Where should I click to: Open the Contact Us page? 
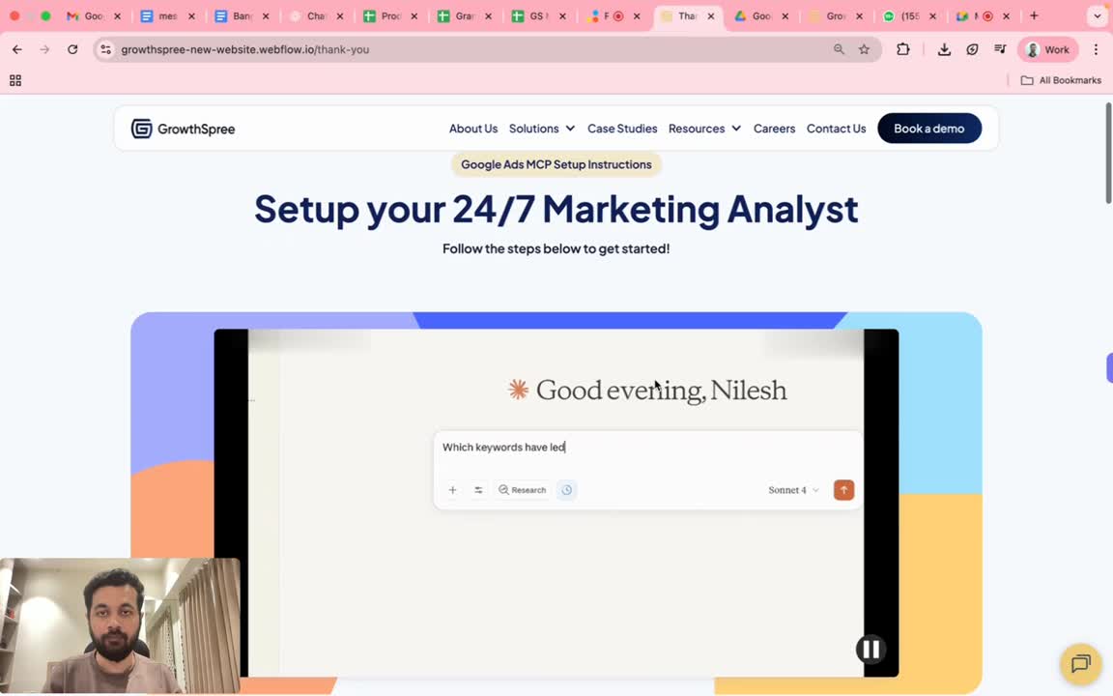[x=836, y=129]
